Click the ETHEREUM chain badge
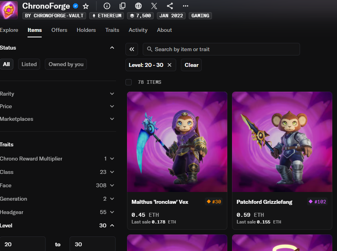Viewport: 337px width, 251px height. point(107,16)
